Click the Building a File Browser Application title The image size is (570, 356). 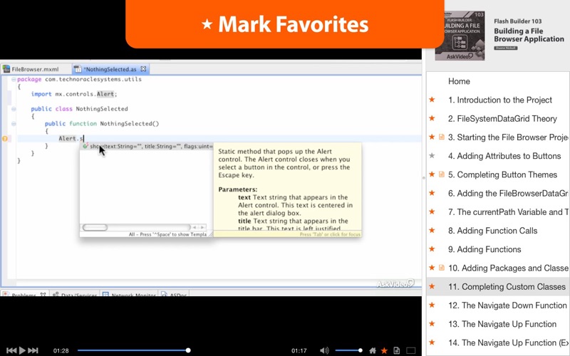(x=529, y=35)
